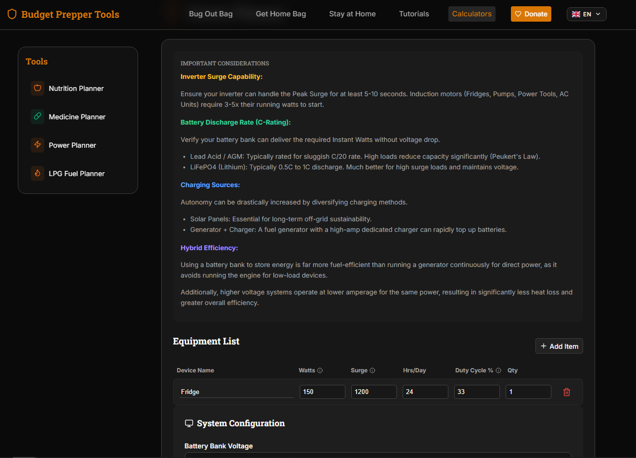Screen dimensions: 636x458
Task: Click the Lead Acid / AGM bullet text
Action: tap(365, 156)
